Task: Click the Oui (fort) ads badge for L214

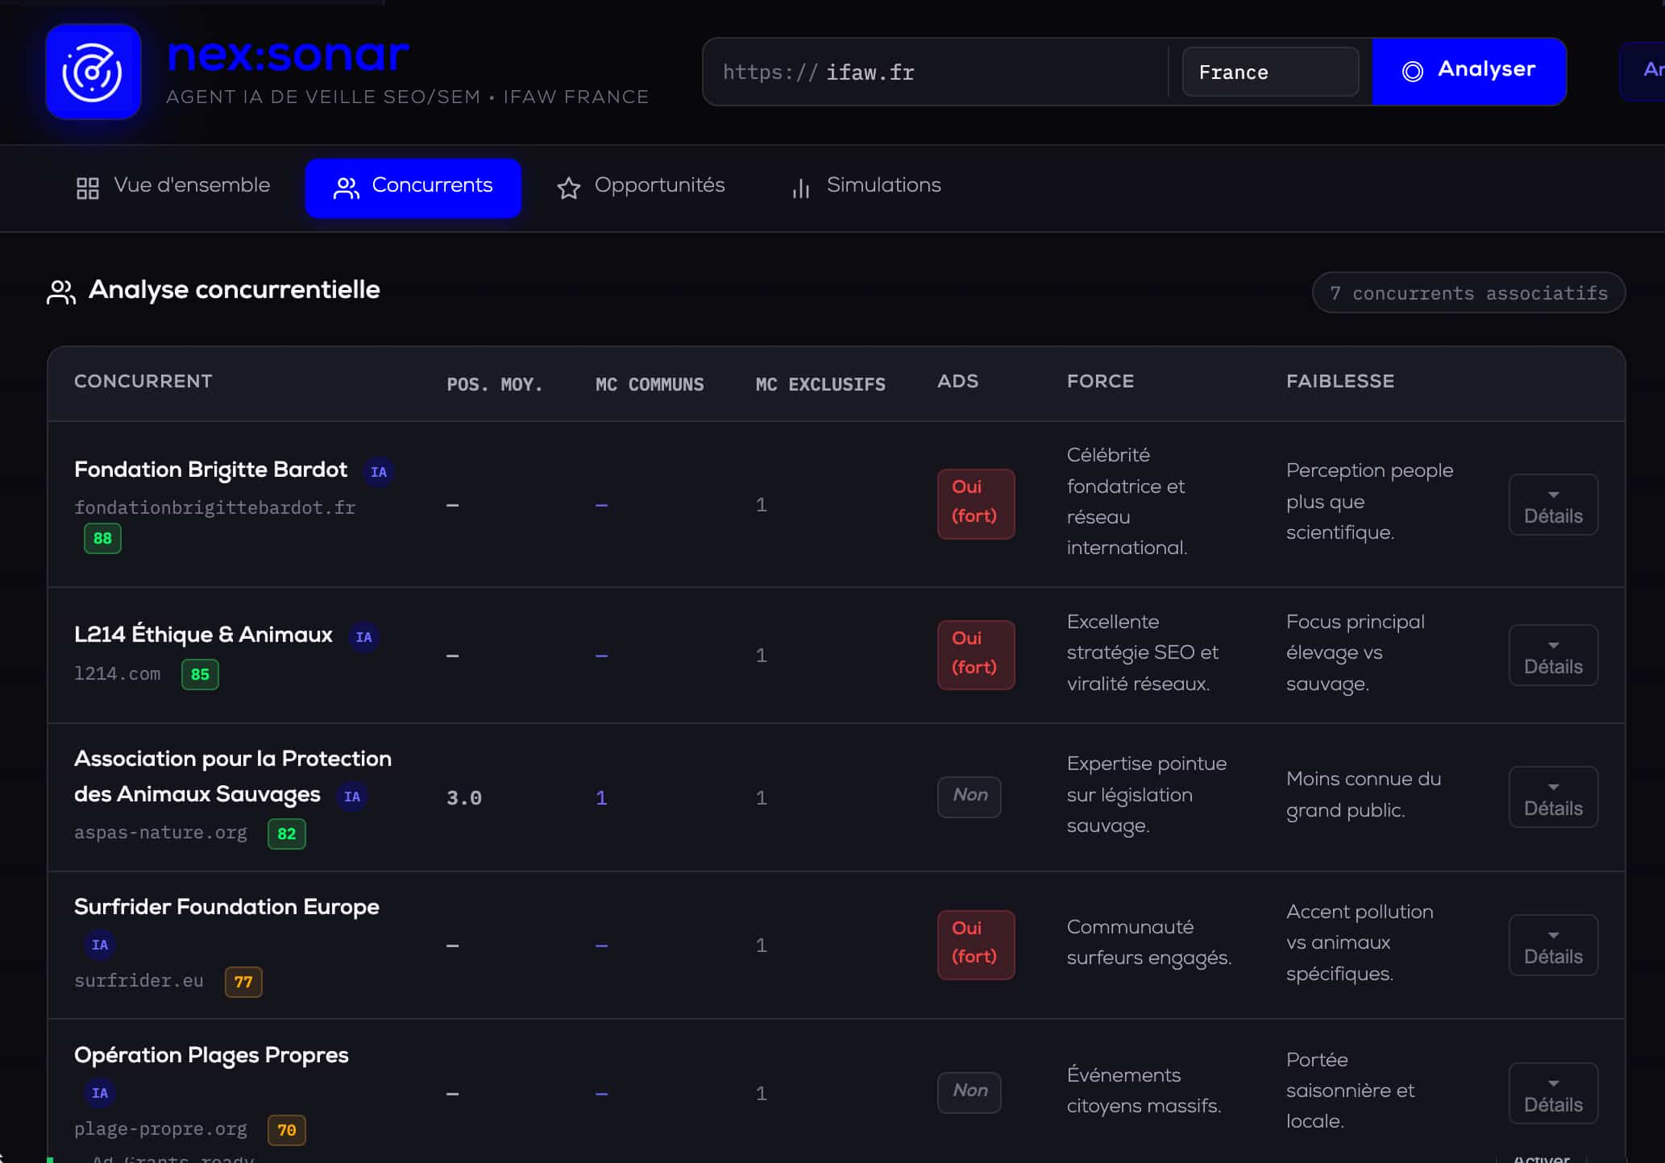Action: (x=976, y=655)
